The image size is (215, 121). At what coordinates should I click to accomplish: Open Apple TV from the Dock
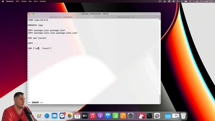coord(85,116)
